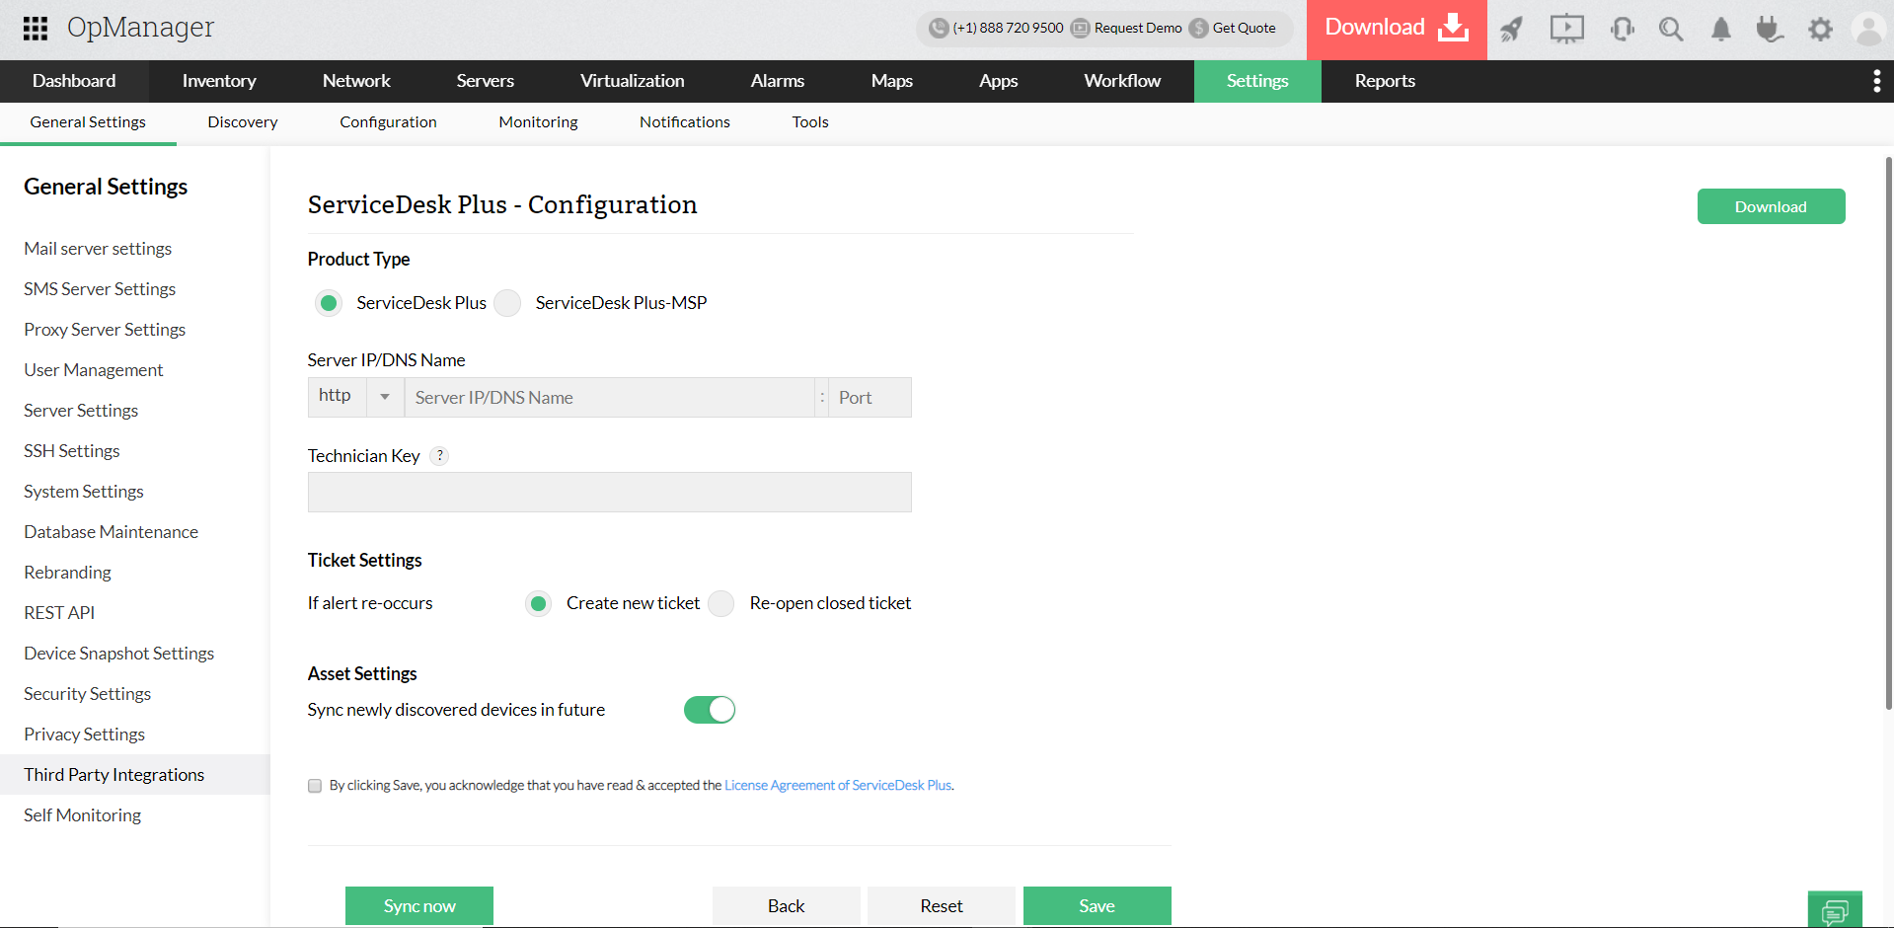Check the license agreement acknowledgement box

point(315,786)
